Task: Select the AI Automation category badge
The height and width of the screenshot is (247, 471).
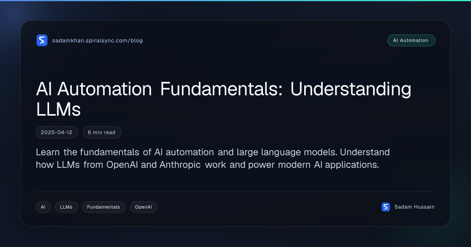Action: [411, 40]
